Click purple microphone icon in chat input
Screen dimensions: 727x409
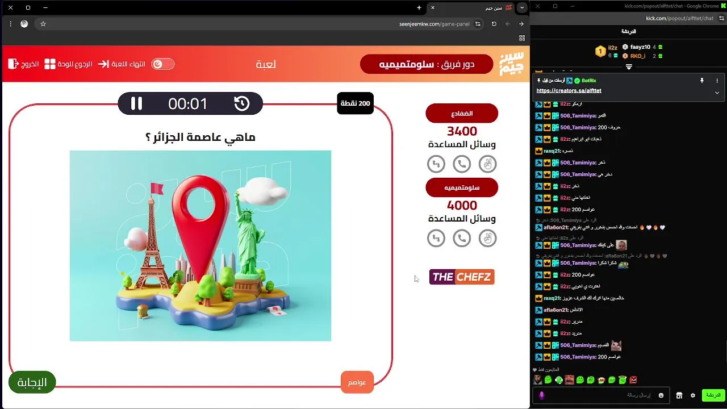click(542, 395)
